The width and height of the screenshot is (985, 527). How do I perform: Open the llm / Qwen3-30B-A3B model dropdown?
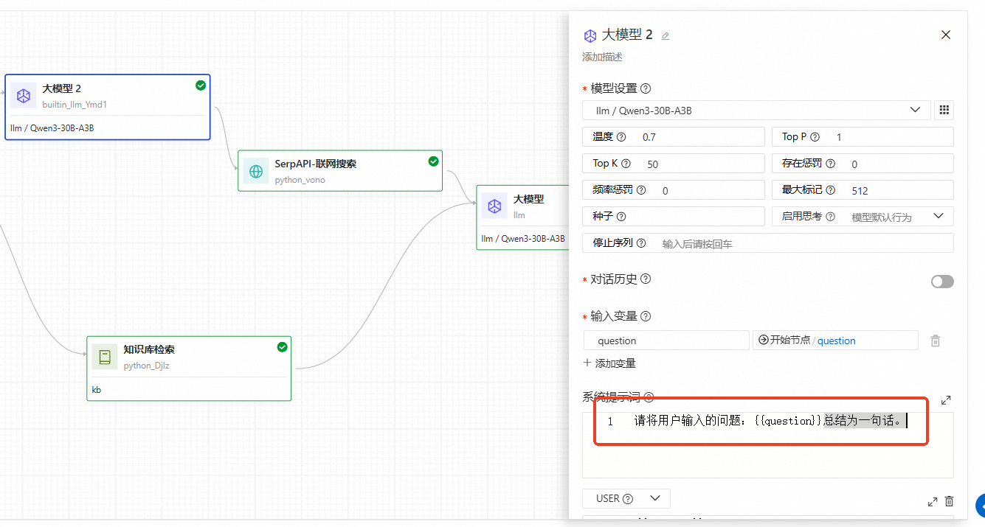[756, 111]
